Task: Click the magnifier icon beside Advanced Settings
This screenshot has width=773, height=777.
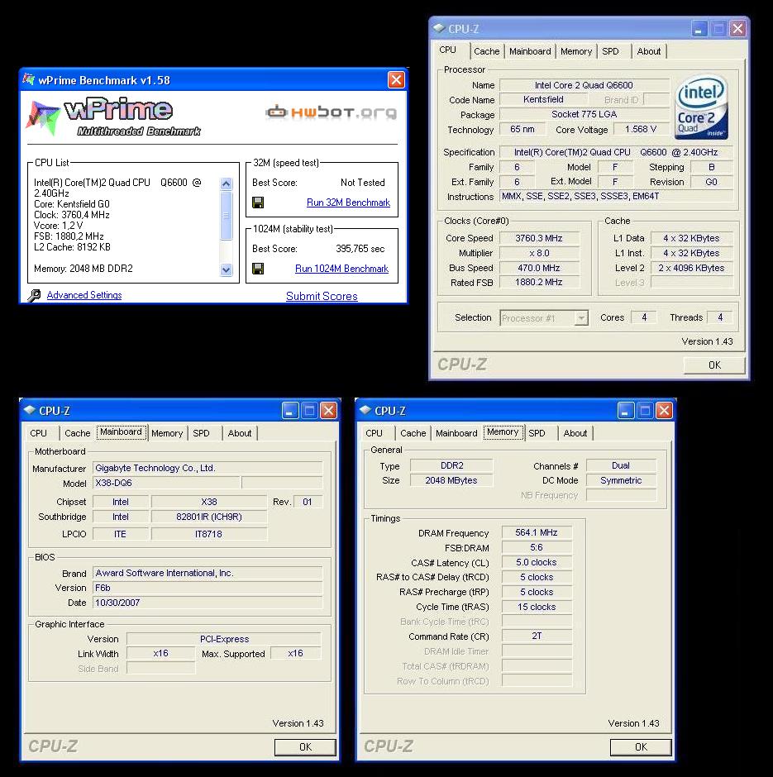Action: pyautogui.click(x=34, y=295)
